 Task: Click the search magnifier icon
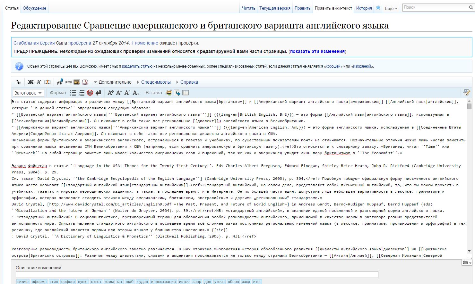[471, 7]
